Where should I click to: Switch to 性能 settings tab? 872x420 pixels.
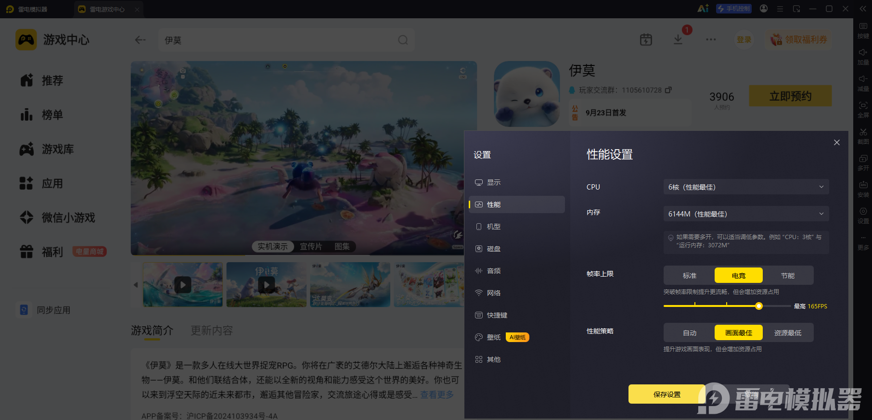[x=516, y=204]
